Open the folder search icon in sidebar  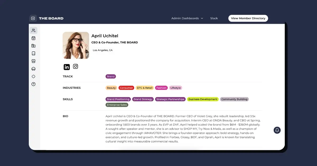[x=34, y=46]
